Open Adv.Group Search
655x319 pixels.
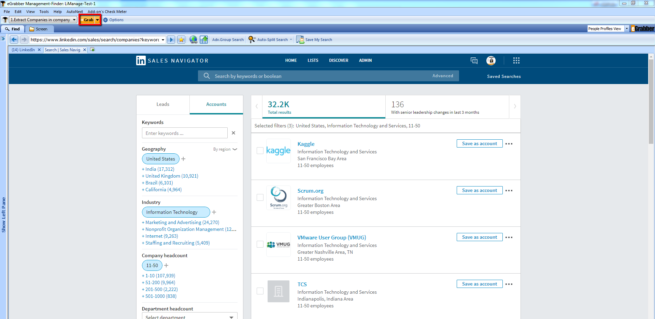[228, 40]
